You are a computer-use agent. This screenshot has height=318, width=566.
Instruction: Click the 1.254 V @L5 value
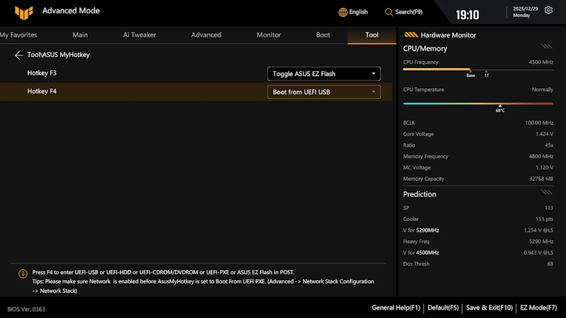pyautogui.click(x=538, y=230)
